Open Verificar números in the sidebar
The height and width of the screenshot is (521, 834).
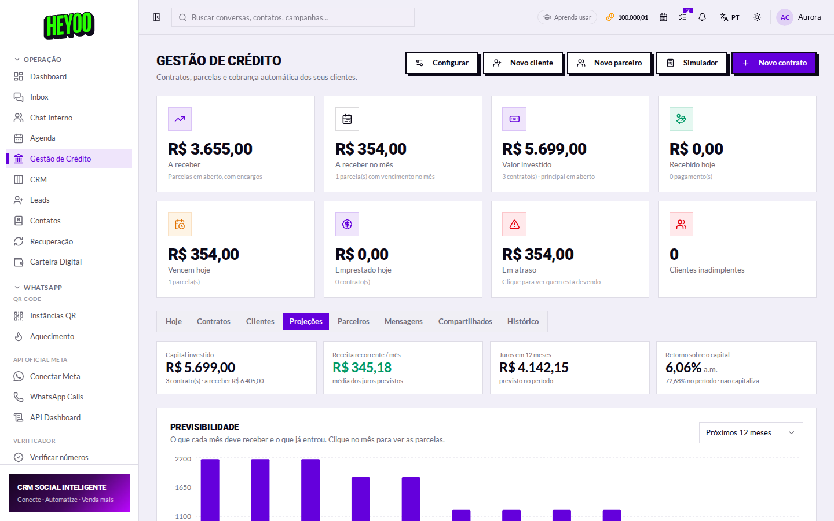coord(69,457)
